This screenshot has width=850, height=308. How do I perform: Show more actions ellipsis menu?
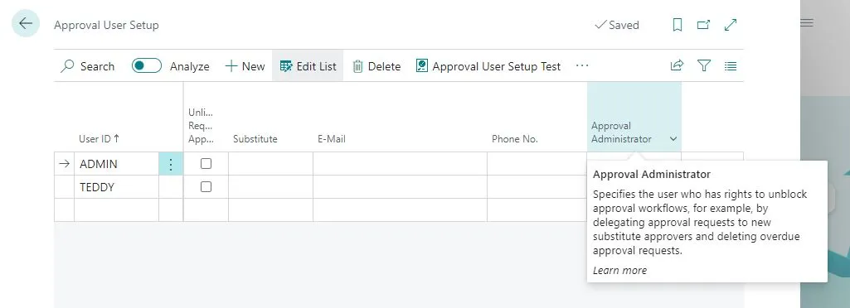[x=582, y=66]
